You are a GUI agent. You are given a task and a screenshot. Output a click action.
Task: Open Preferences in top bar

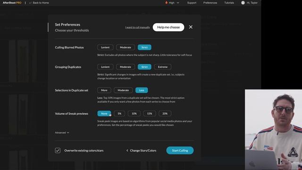[x=210, y=3]
